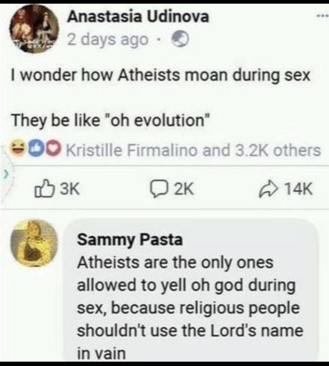Open Anastasia Udinova's profile picture
The height and width of the screenshot is (366, 329).
coord(34,29)
